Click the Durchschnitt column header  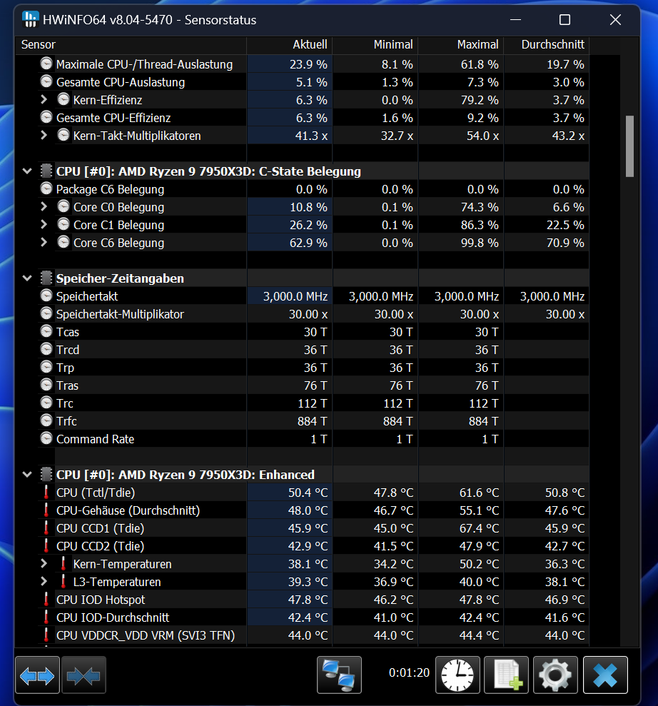pos(547,44)
